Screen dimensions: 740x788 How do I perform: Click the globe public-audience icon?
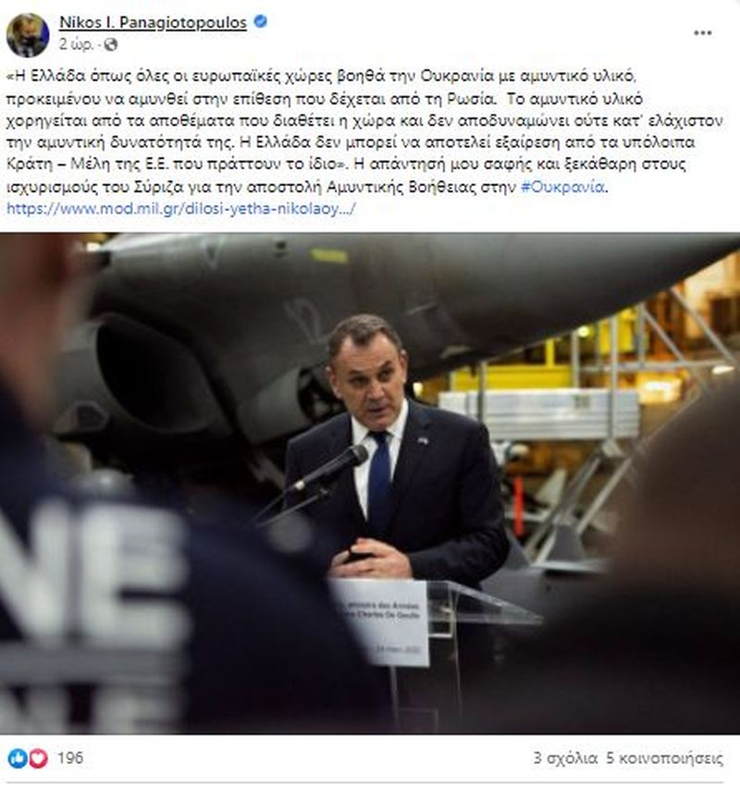pyautogui.click(x=110, y=44)
